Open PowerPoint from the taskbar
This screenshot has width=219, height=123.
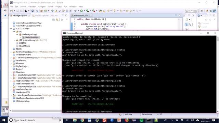[119, 120]
